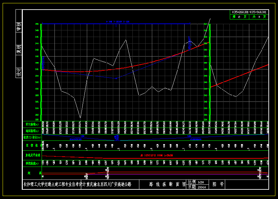Click the 设计 label in left margin
Screen dimensions: 278x199
pos(19,72)
